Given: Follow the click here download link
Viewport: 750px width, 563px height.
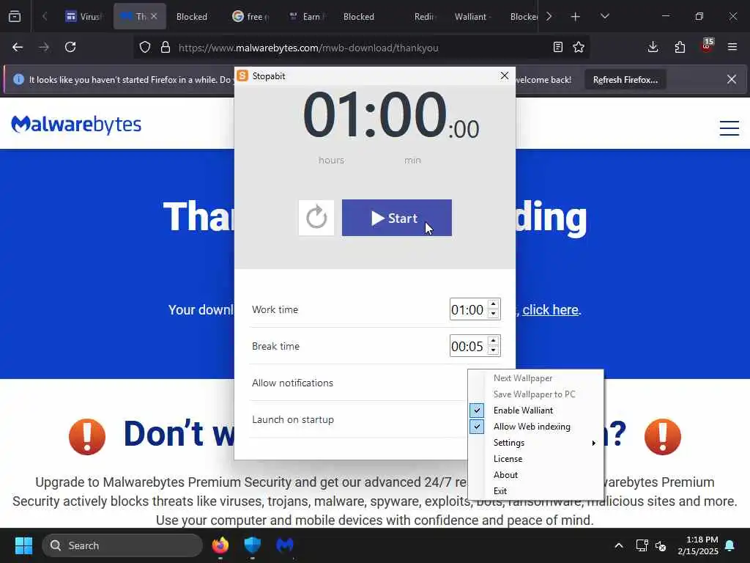Looking at the screenshot, I should point(550,310).
